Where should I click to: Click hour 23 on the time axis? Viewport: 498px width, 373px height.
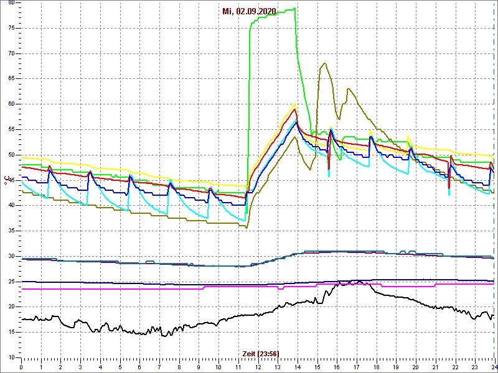(x=475, y=366)
